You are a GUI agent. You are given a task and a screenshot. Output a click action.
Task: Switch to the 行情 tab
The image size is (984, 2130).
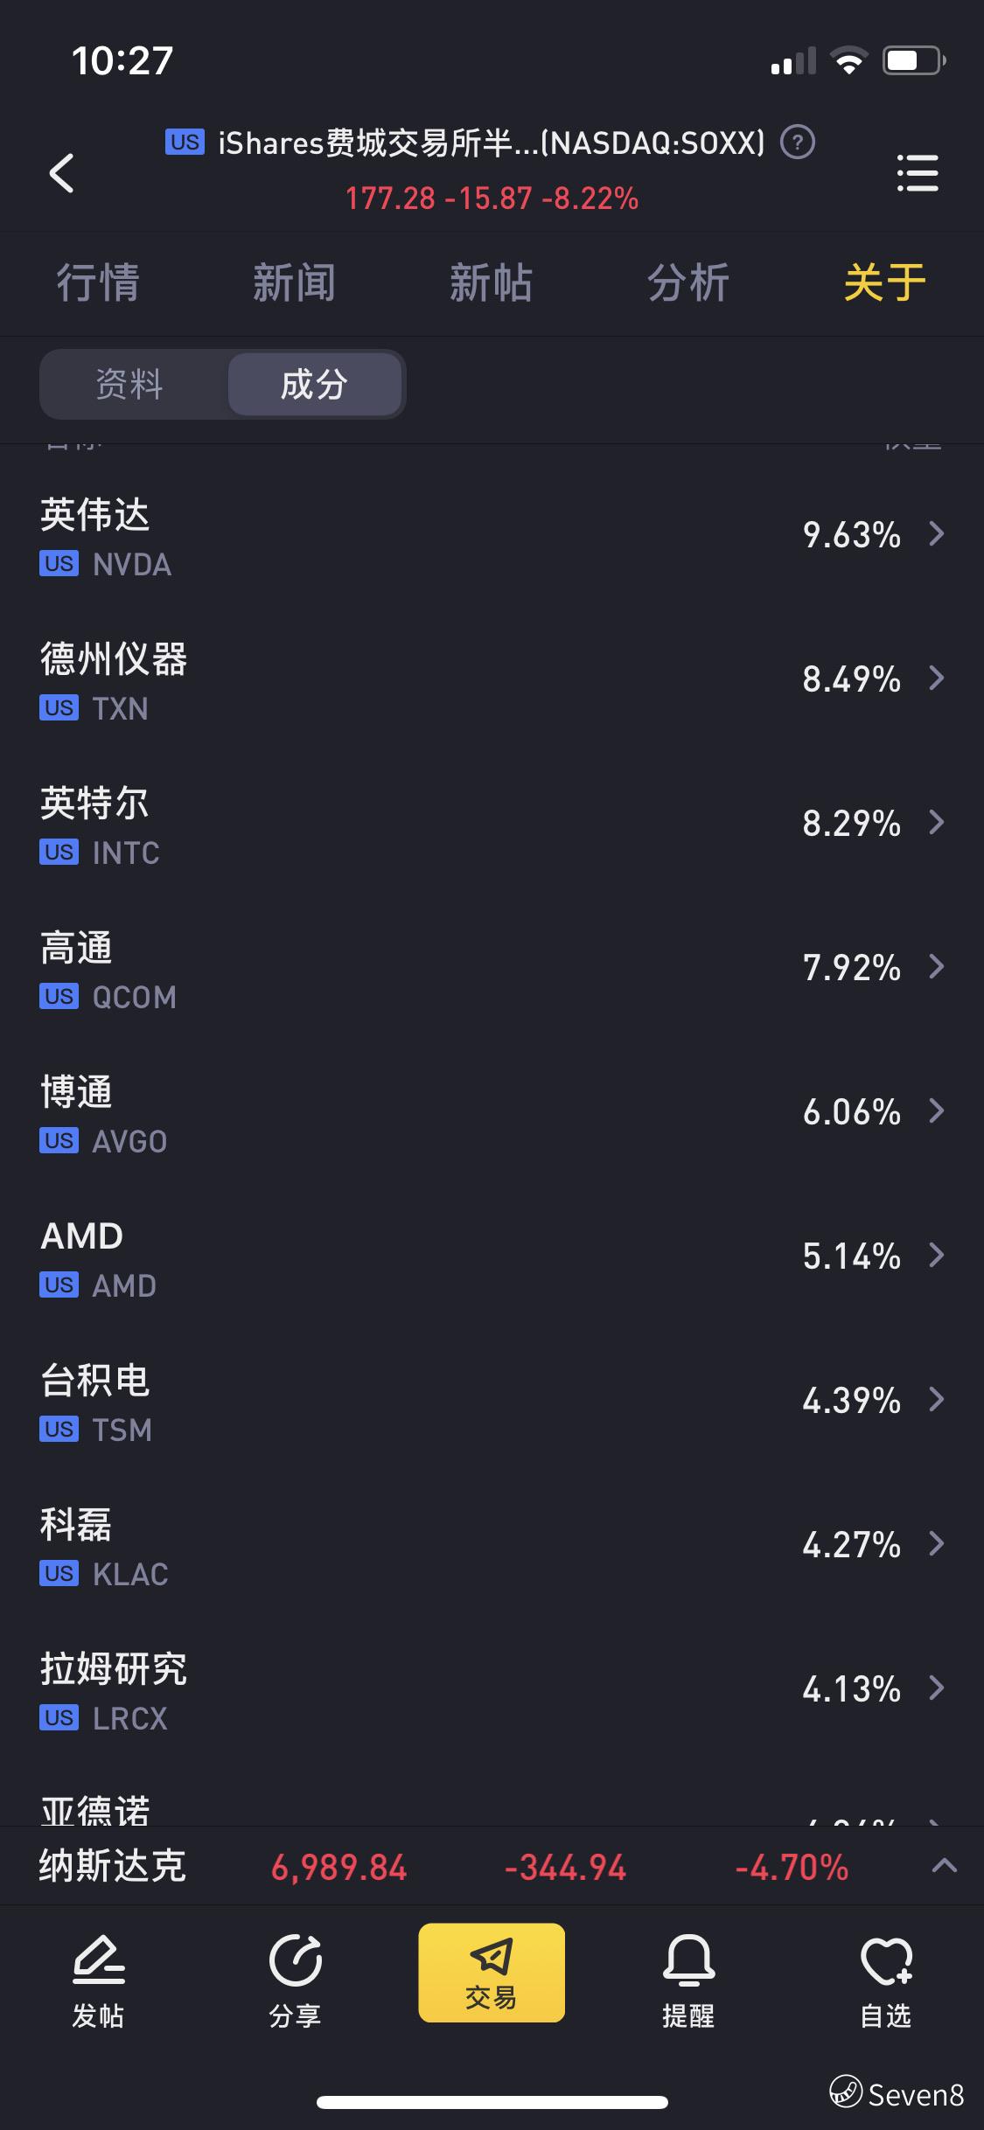(98, 283)
